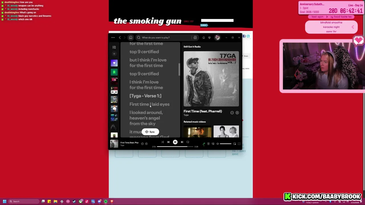This screenshot has height=205, width=365.
Task: Open the Browse icon in search bar
Action: coord(195,38)
